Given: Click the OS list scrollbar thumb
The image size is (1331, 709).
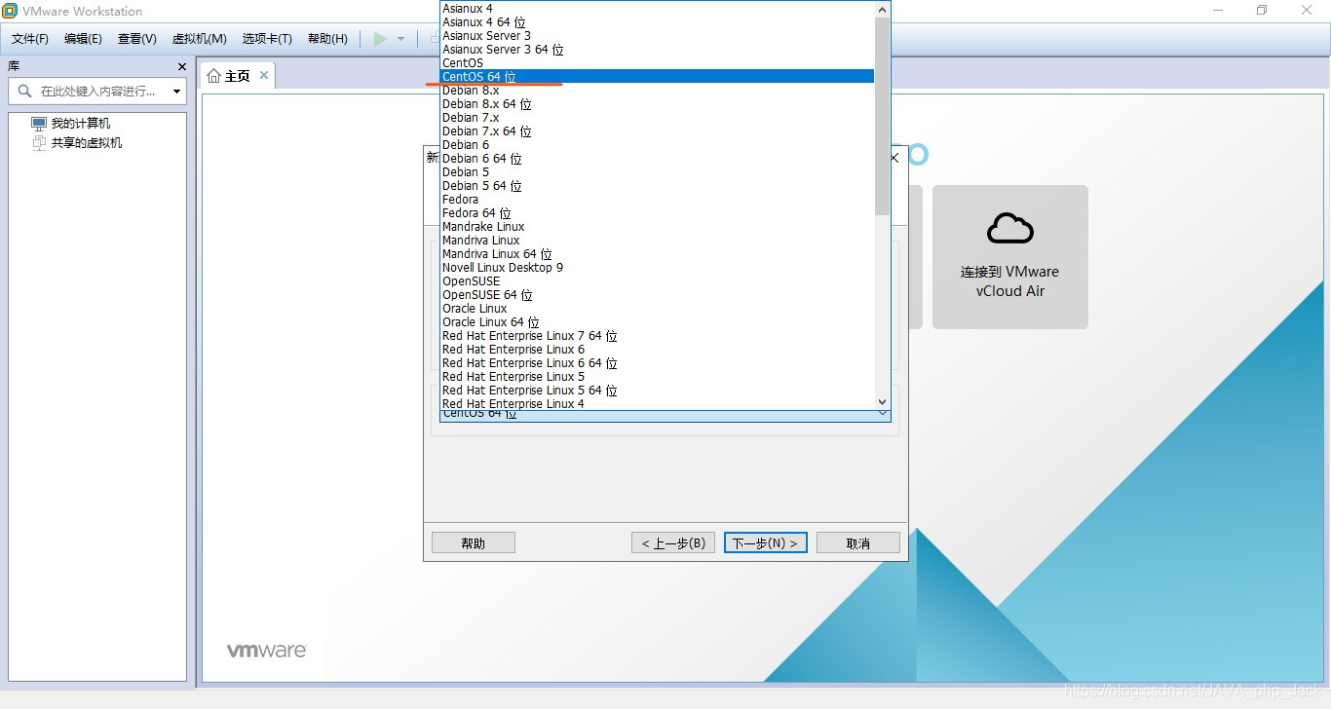Looking at the screenshot, I should click(x=883, y=115).
